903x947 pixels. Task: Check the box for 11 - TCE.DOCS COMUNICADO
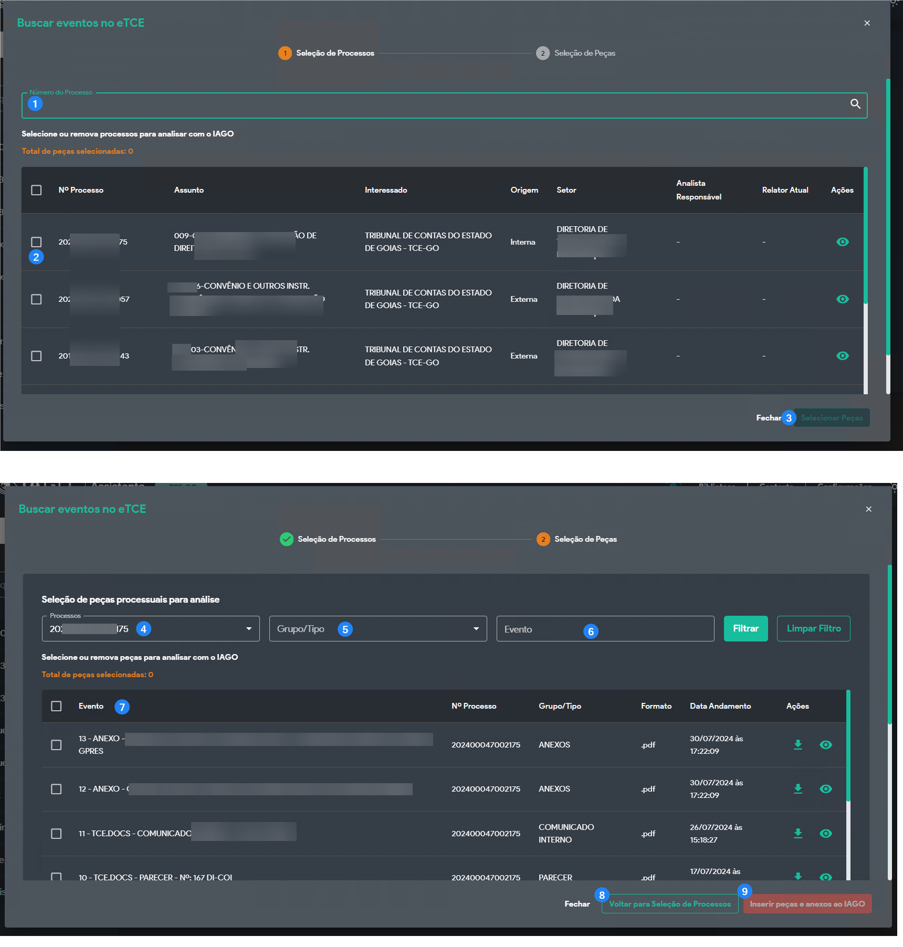coord(56,834)
